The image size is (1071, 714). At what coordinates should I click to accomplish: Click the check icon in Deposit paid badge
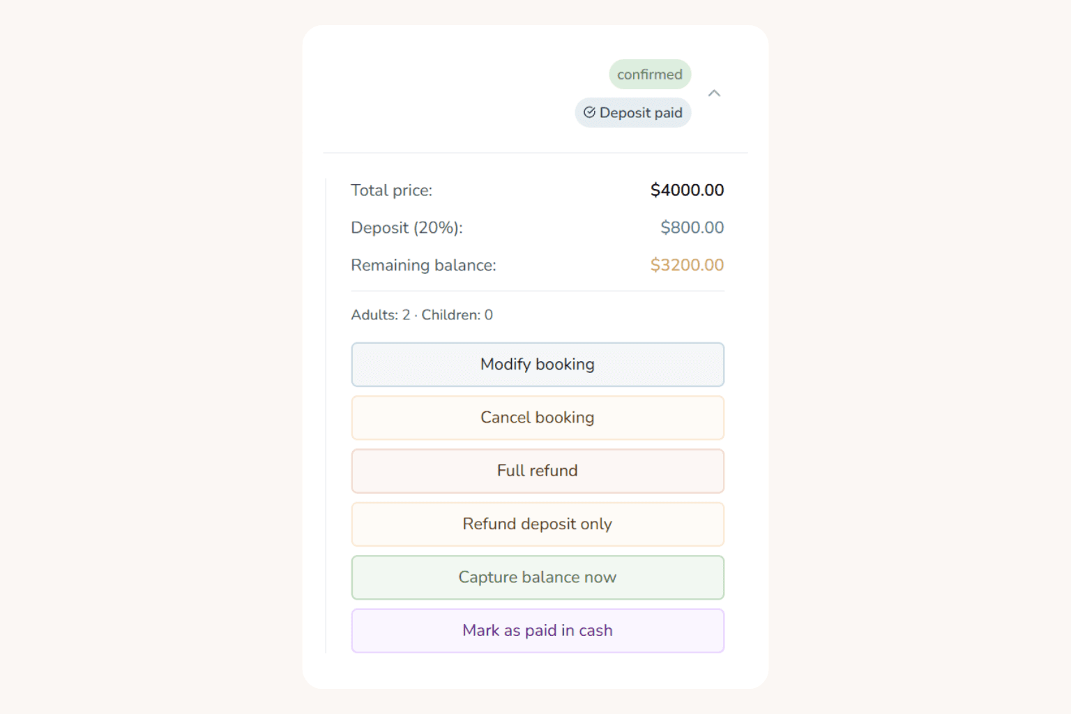tap(589, 112)
